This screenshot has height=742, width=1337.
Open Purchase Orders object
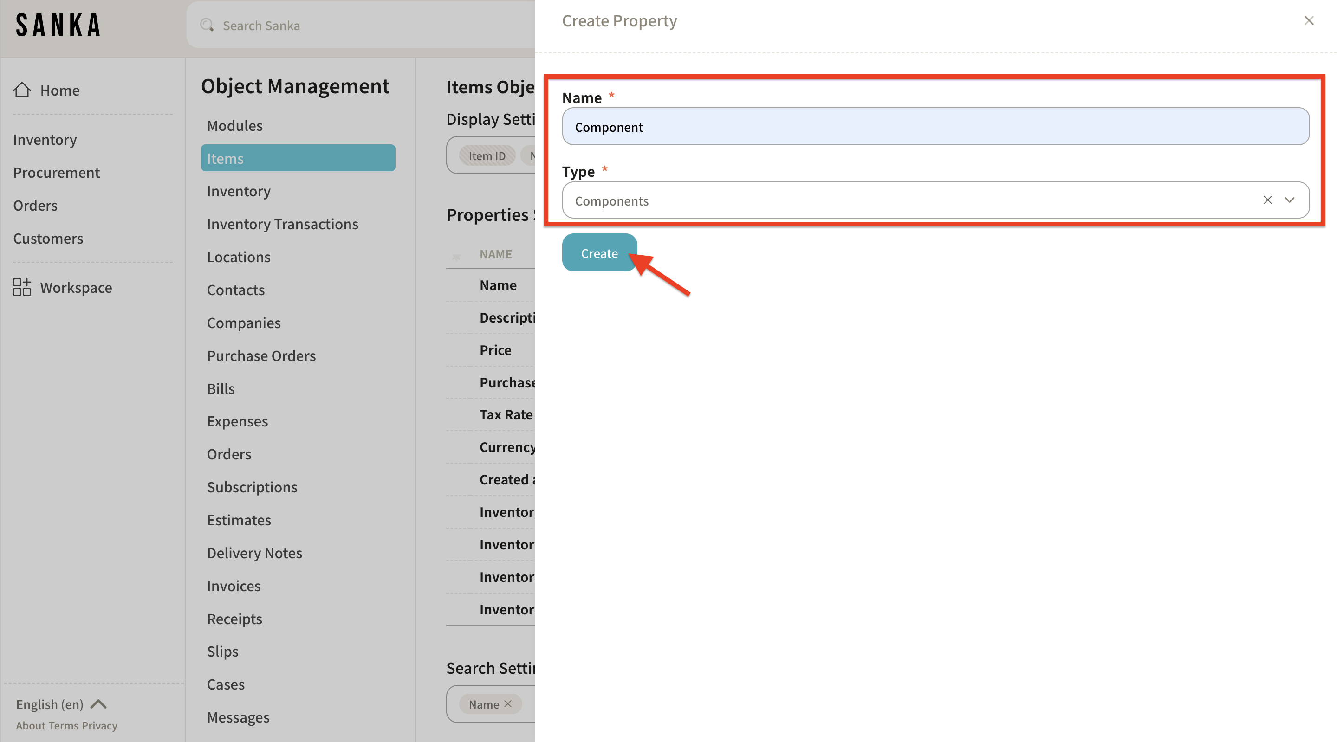pyautogui.click(x=261, y=356)
